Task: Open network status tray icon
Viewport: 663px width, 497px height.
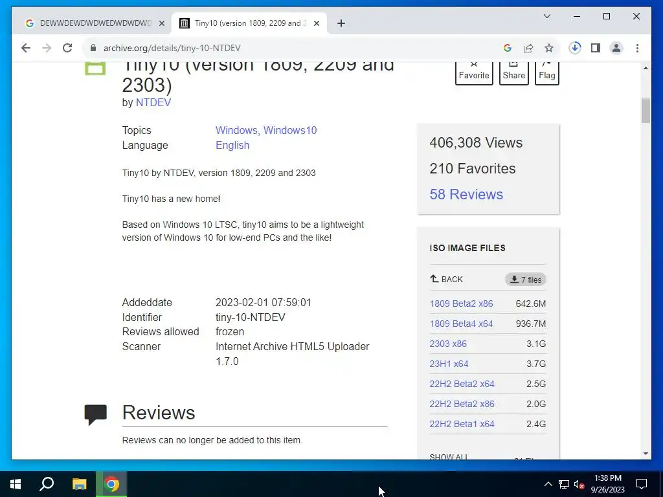Action: point(564,484)
